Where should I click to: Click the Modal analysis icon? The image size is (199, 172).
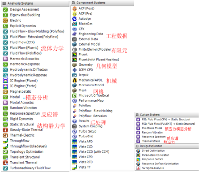(x=6, y=97)
